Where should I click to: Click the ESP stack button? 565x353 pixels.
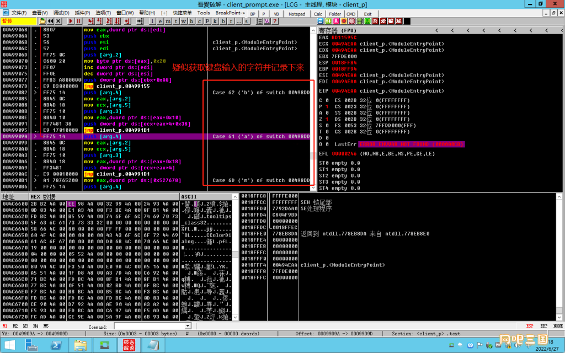coord(530,326)
